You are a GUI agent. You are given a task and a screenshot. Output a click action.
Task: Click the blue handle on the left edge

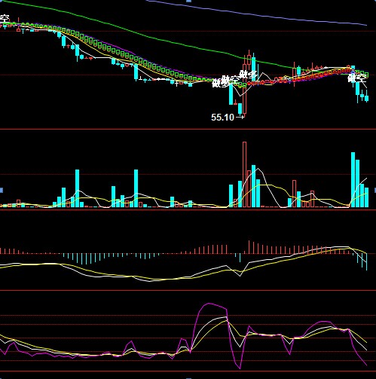click(x=1, y=190)
